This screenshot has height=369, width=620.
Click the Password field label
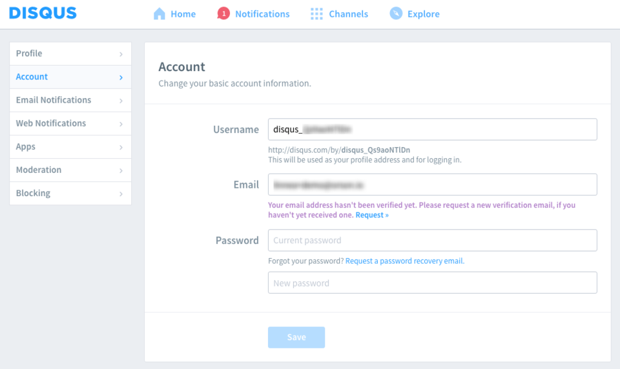(x=237, y=241)
